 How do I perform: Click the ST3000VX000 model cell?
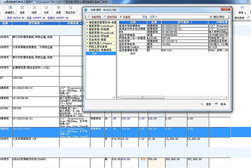point(185,35)
